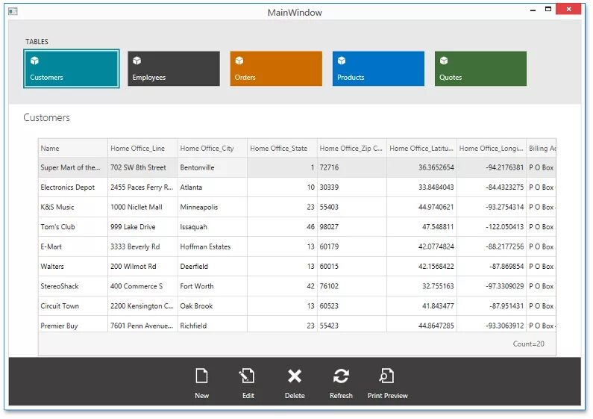Click the cube icon on the Customers tile
The width and height of the screenshot is (593, 419).
[35, 60]
